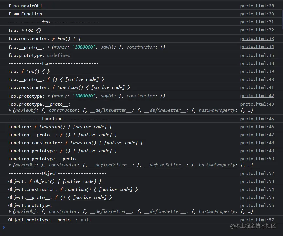Open source link proto.html:41

point(257,87)
